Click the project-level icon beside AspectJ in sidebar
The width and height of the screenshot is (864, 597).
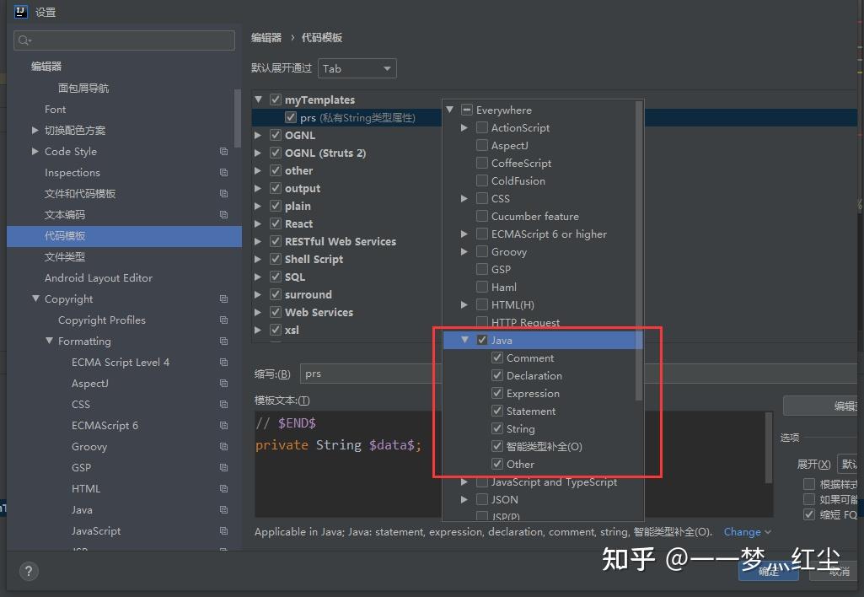[x=223, y=383]
